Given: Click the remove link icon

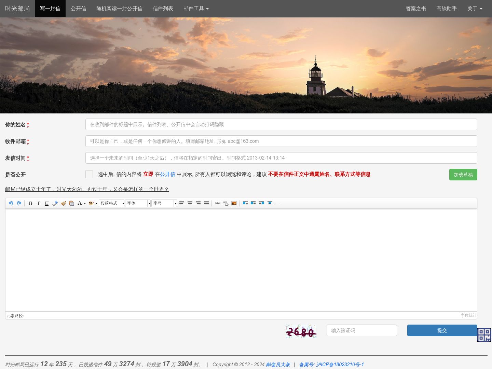Looking at the screenshot, I should 226,203.
